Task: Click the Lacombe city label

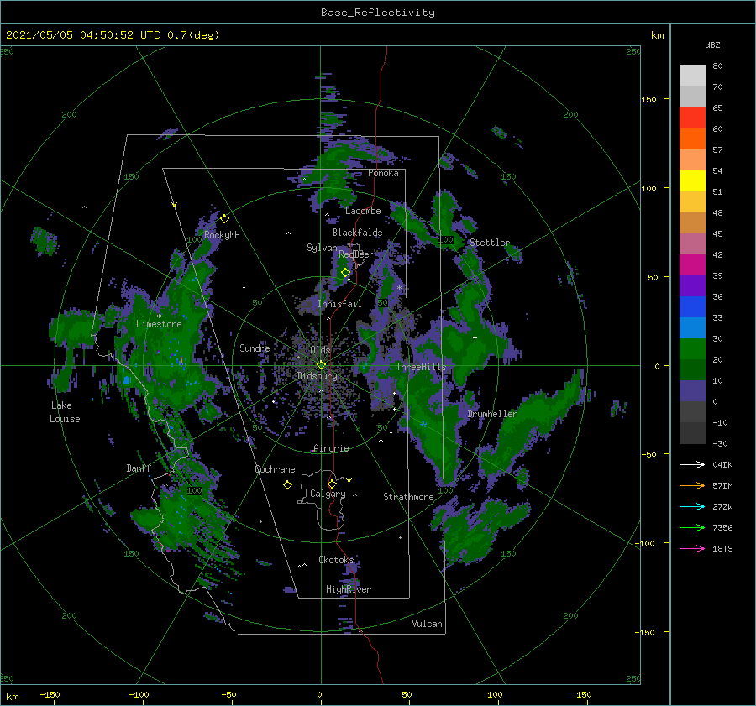Action: click(363, 211)
